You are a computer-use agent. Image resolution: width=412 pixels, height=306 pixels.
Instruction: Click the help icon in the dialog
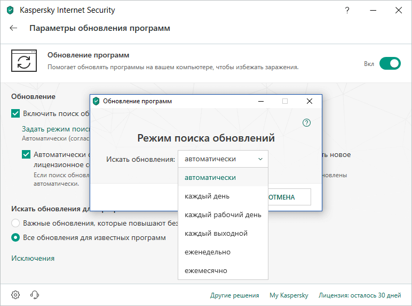pyautogui.click(x=306, y=123)
